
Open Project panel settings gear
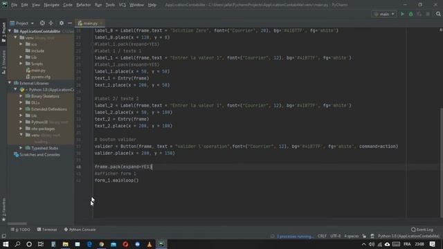coord(62,23)
